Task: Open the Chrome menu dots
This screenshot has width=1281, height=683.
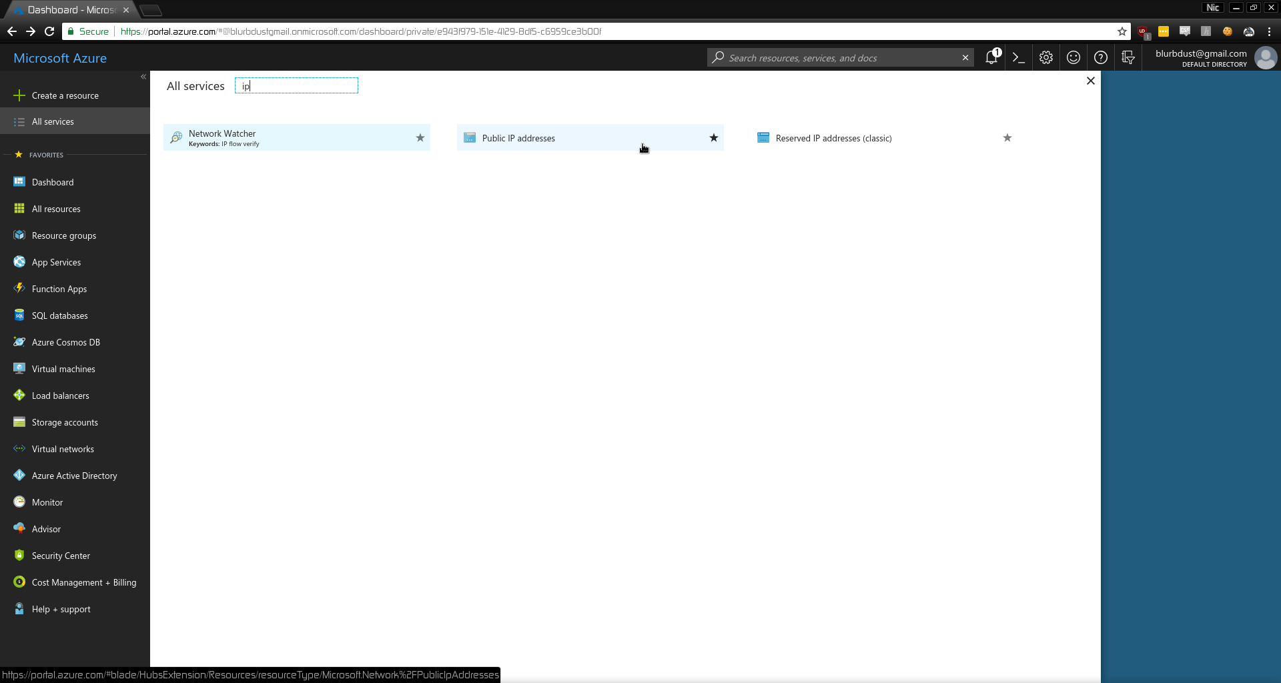Action: point(1269,31)
